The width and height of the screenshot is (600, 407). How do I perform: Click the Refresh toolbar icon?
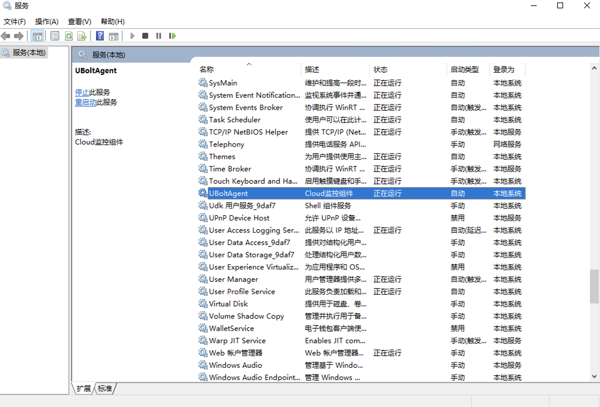click(69, 36)
